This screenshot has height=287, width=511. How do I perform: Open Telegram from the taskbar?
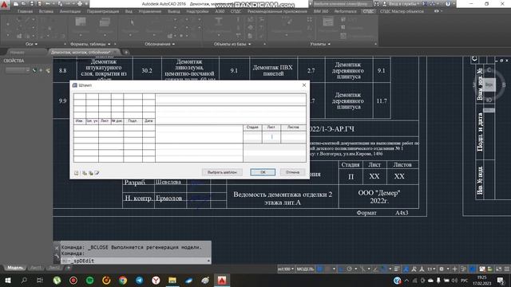pos(140,280)
